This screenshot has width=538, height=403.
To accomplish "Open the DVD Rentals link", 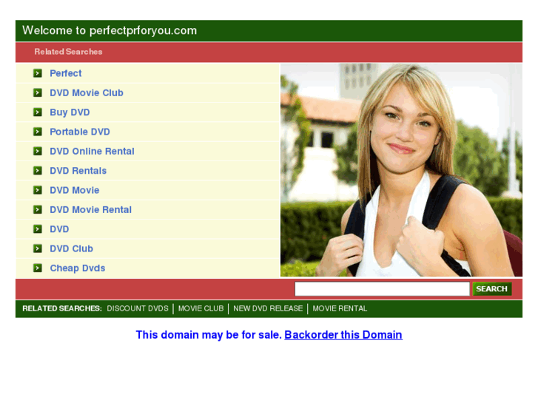I will point(78,171).
